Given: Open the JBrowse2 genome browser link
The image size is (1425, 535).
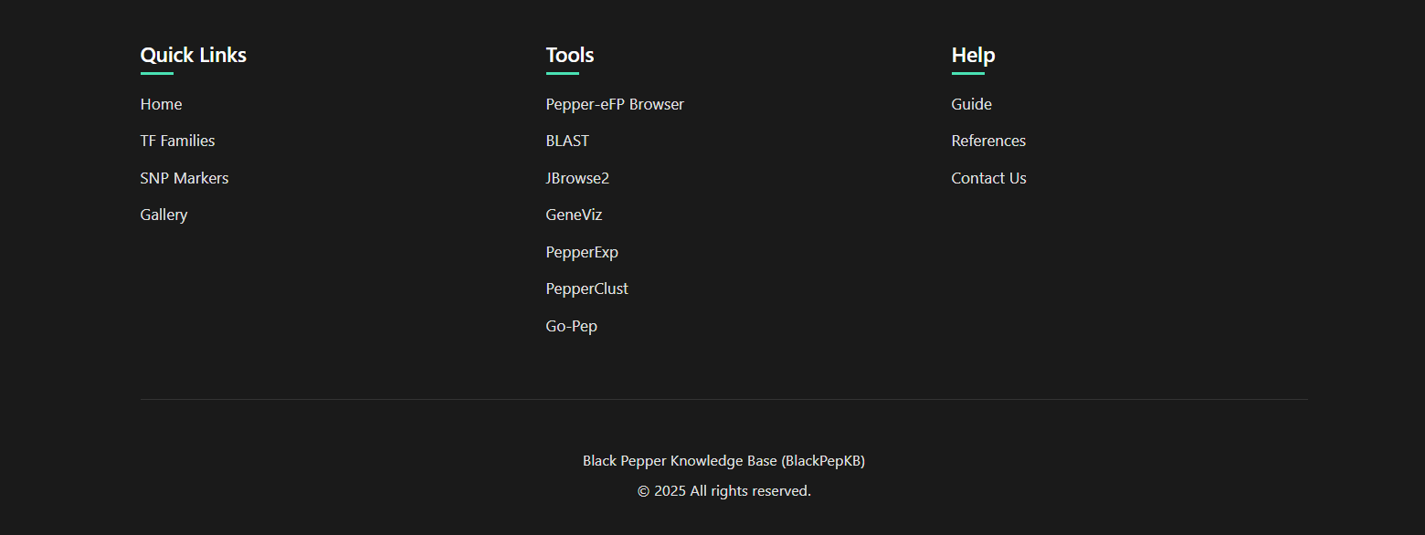Looking at the screenshot, I should pyautogui.click(x=577, y=178).
